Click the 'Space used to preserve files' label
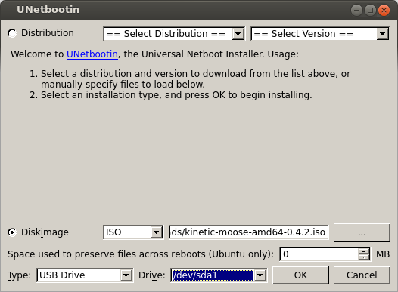The width and height of the screenshot is (398, 292). tap(141, 254)
